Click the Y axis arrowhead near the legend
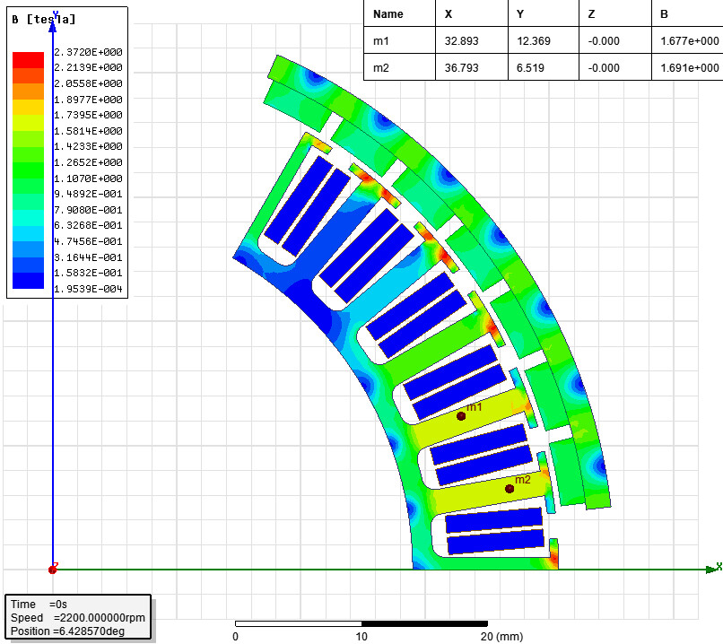Viewport: 723px width, 644px height. click(53, 27)
